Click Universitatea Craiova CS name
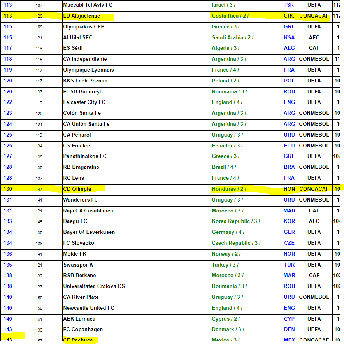Viewport: 344px width, 344px height. (94, 286)
